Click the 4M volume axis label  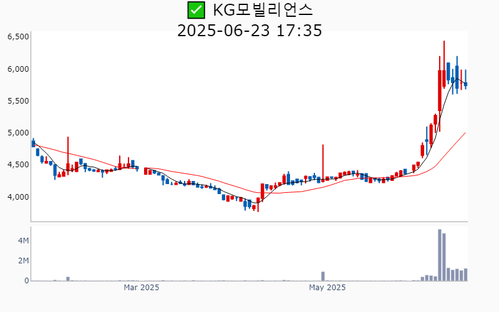click(23, 240)
